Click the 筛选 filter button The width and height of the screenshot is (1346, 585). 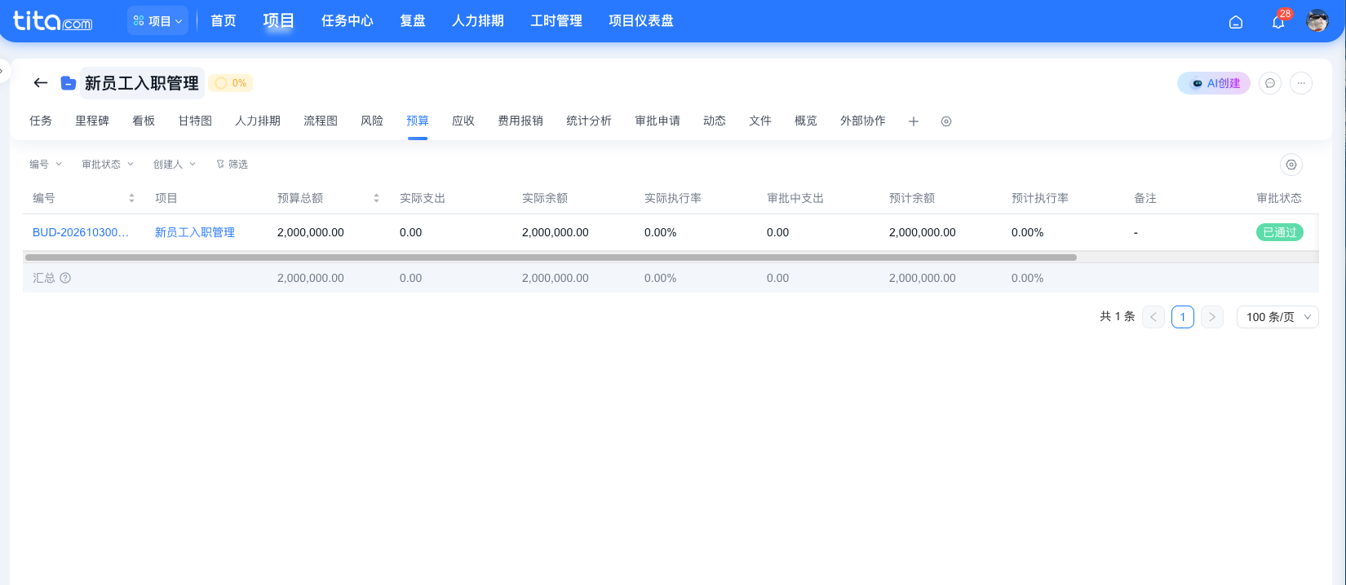tap(232, 165)
